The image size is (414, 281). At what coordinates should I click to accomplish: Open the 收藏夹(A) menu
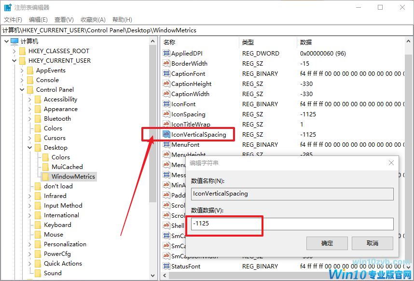point(93,19)
